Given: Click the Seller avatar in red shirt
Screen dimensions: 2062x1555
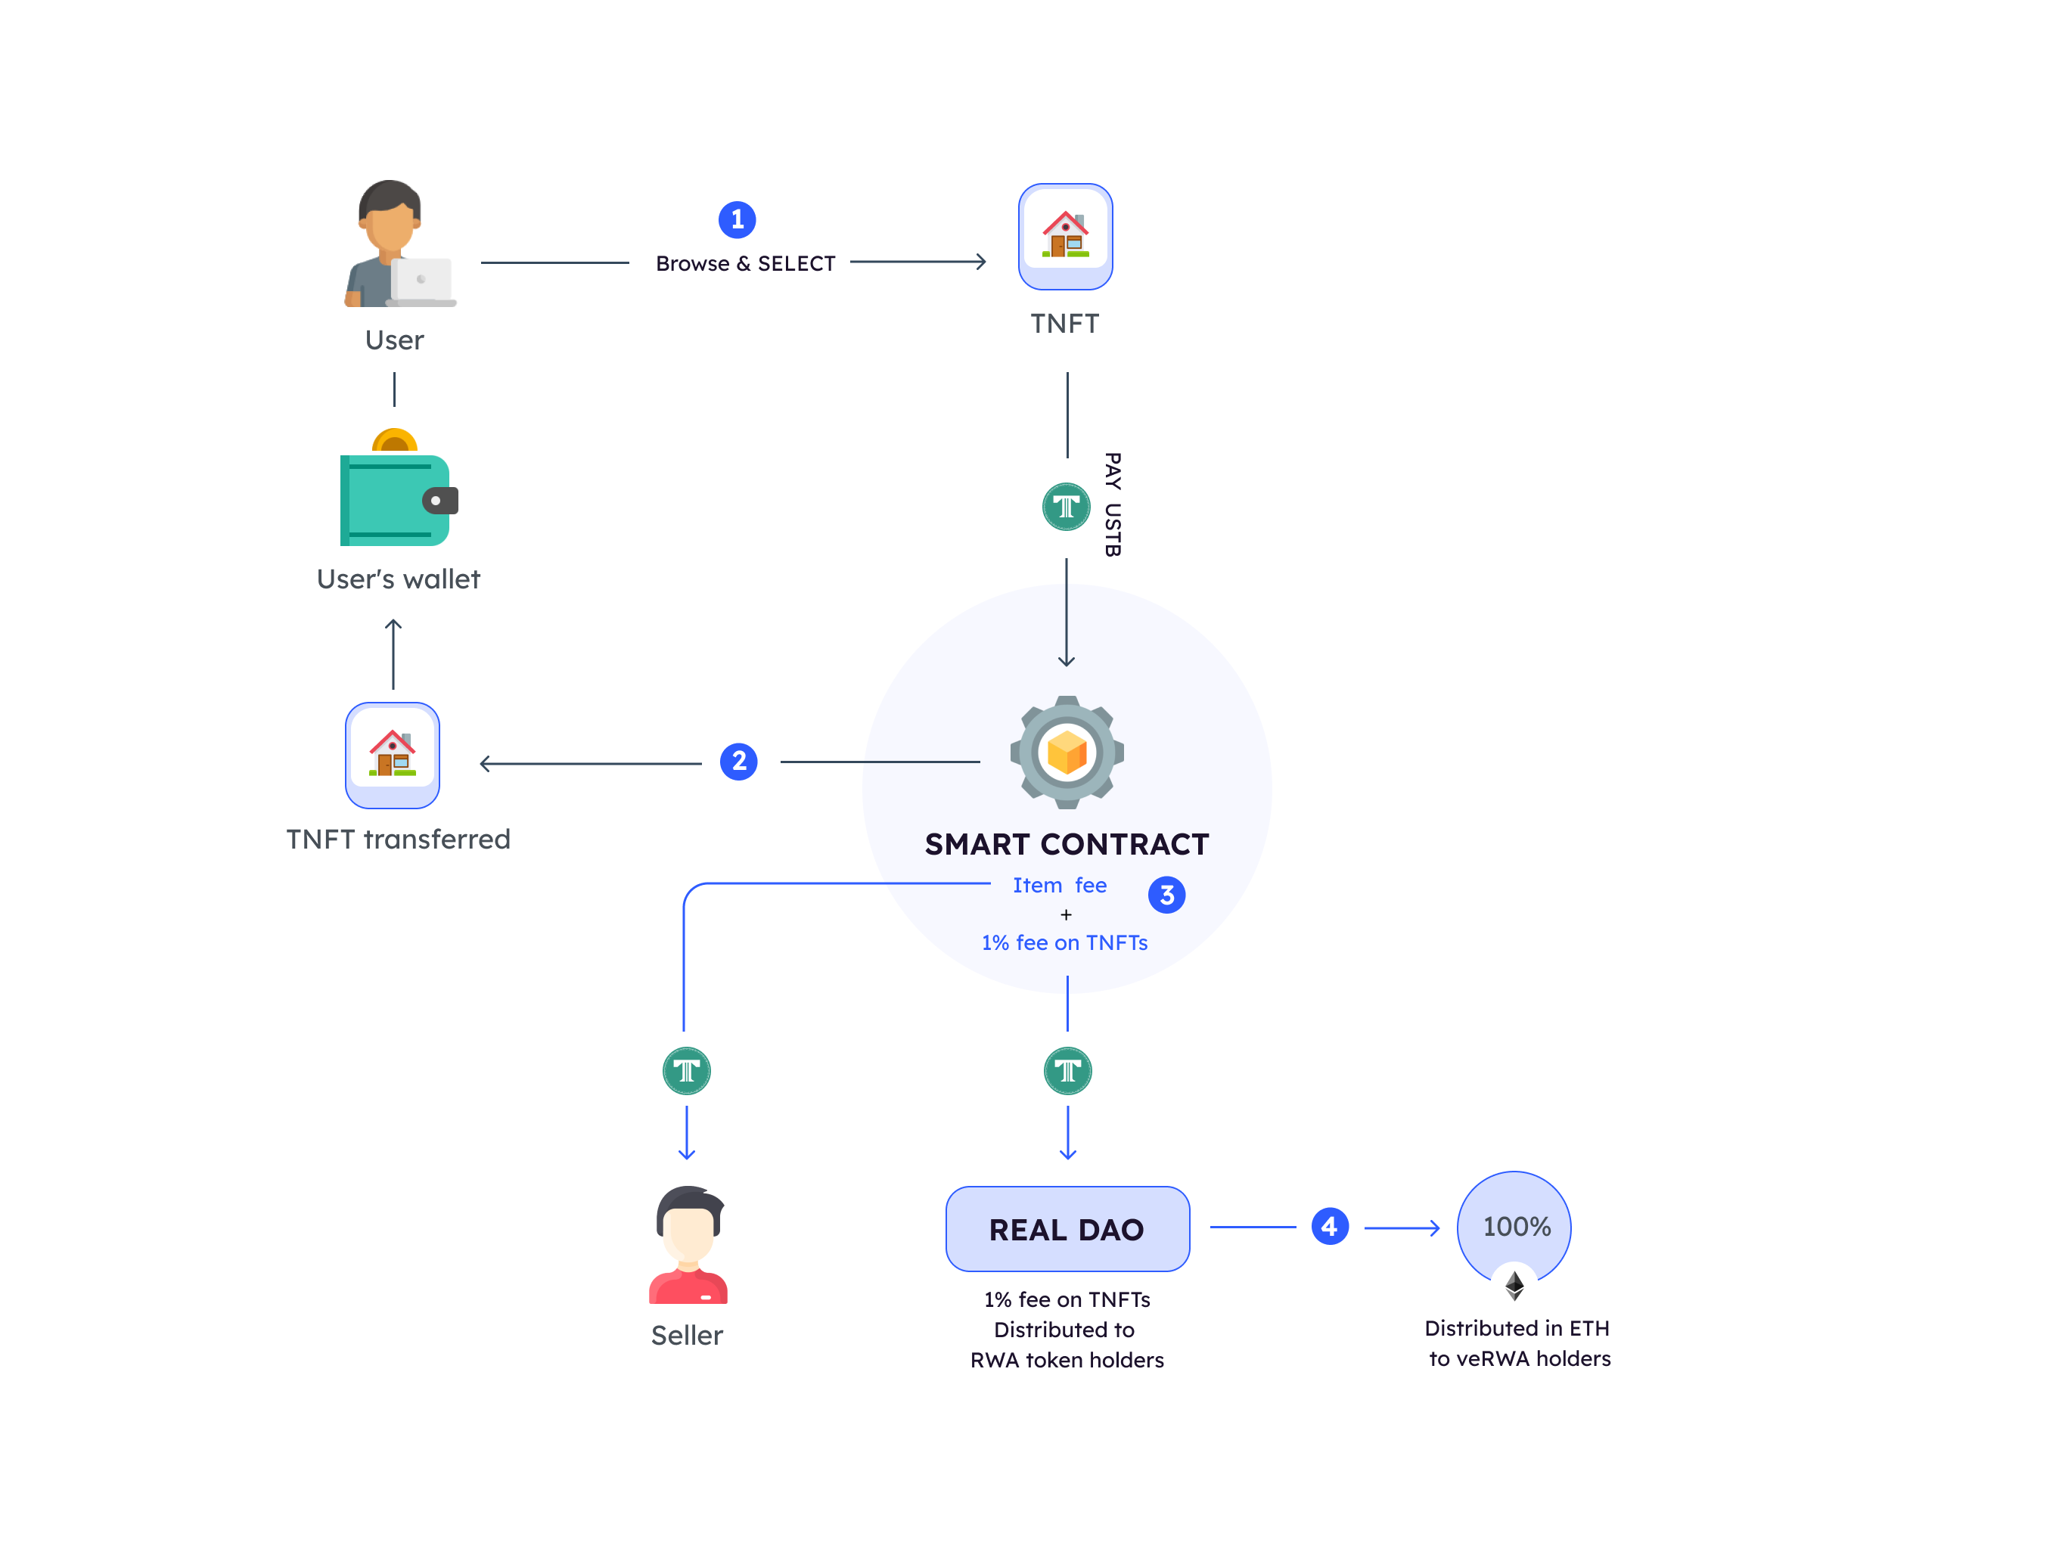Looking at the screenshot, I should [x=688, y=1245].
